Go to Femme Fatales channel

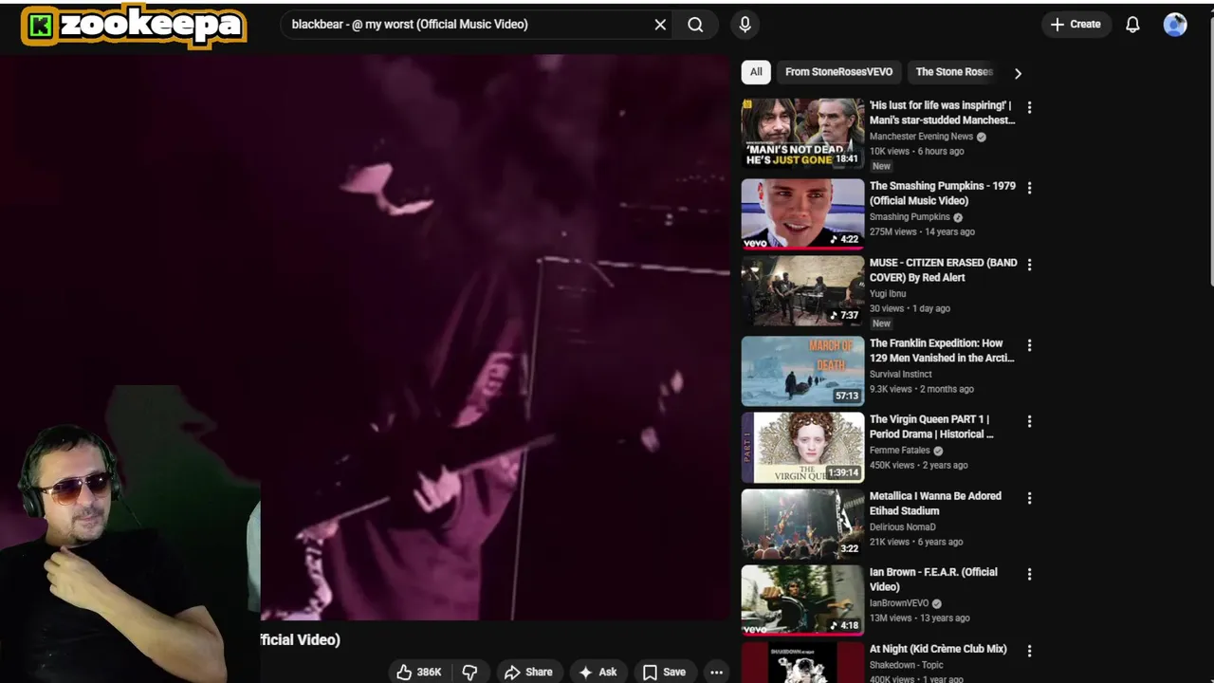[900, 451]
